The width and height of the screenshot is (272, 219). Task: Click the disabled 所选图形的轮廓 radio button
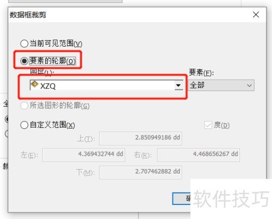click(x=24, y=106)
